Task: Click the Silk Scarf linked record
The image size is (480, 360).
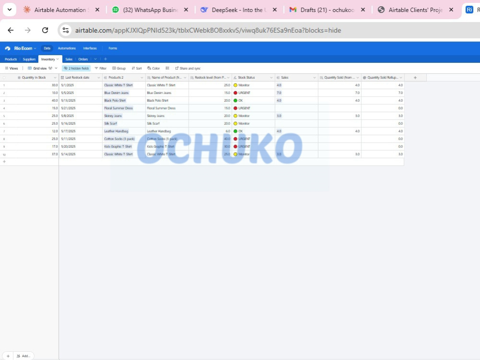Action: tap(110, 124)
